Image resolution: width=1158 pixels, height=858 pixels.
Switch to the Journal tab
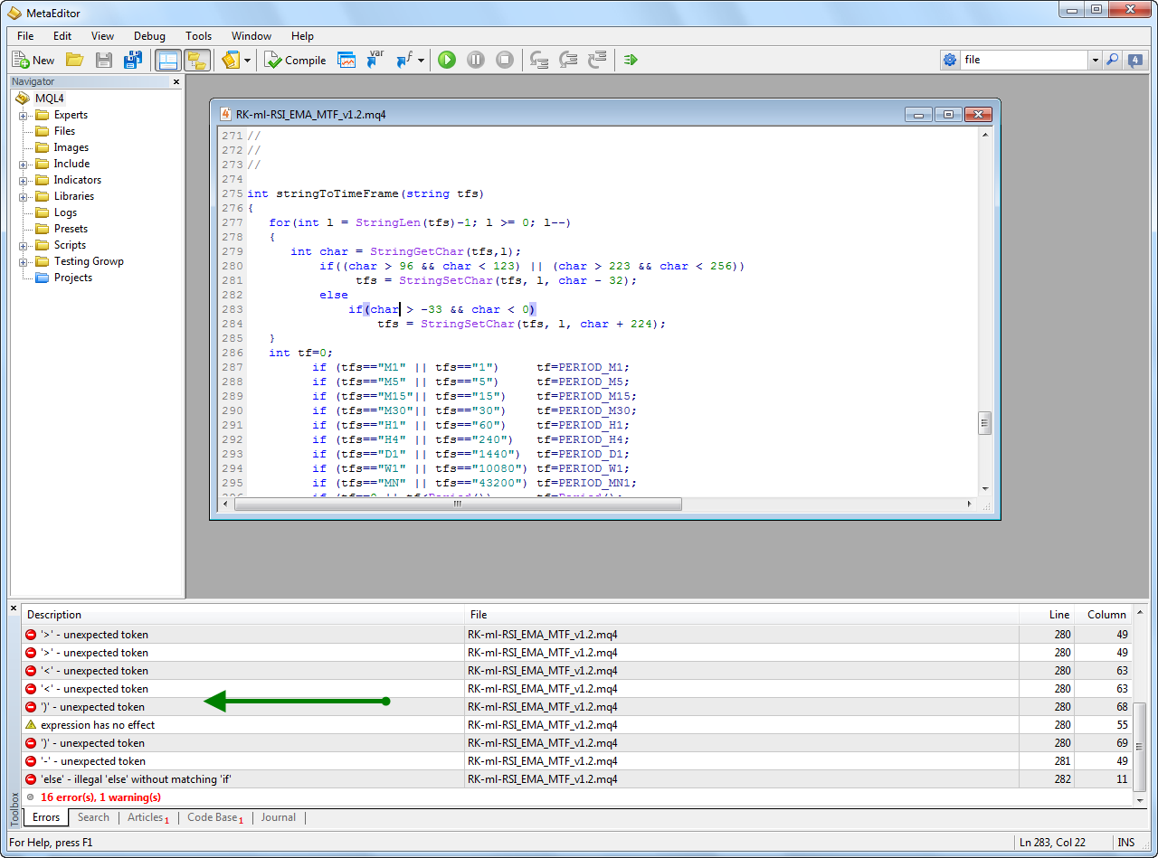(279, 817)
